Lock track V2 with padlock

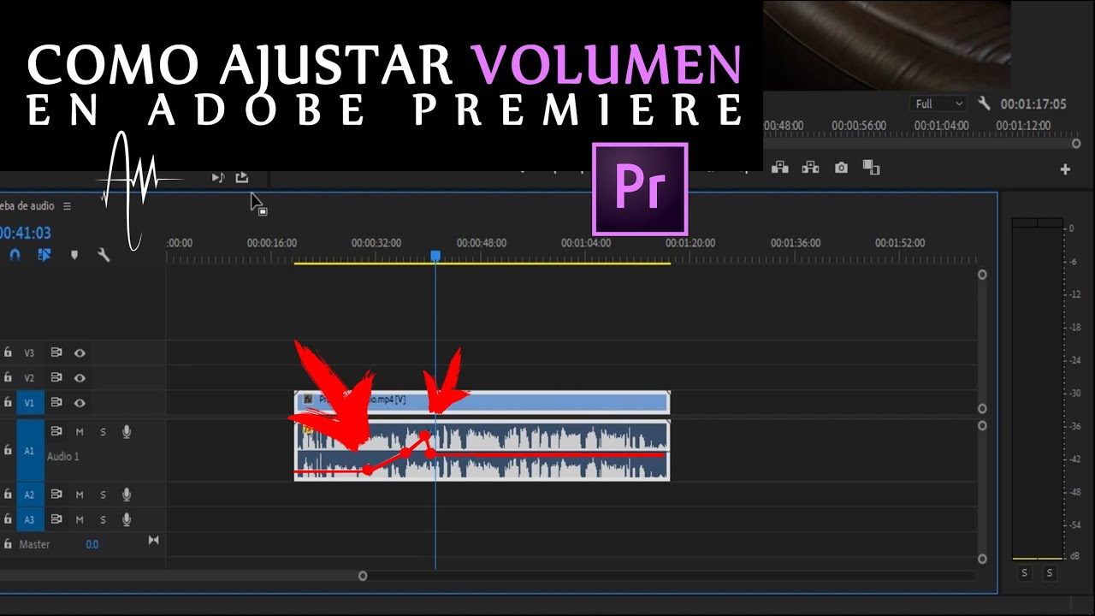8,377
